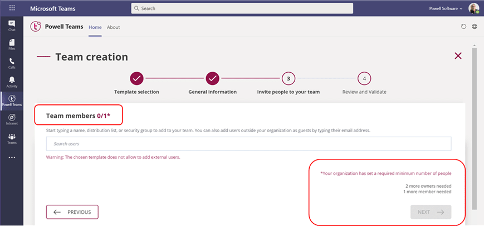
Task: Click the refresh icon in header
Action: point(463,27)
